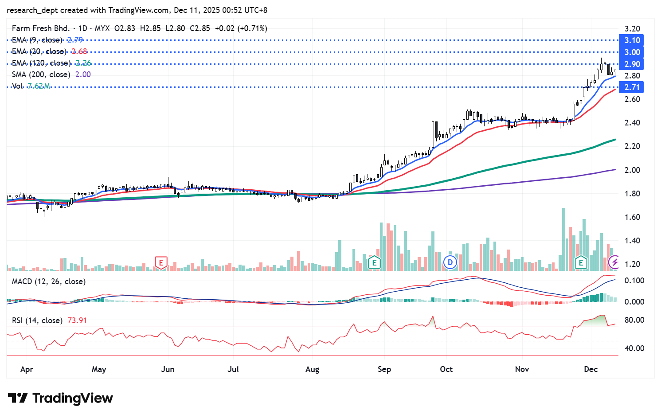Select the EMA (9, close) indicator legend
The image size is (661, 418).
click(37, 40)
